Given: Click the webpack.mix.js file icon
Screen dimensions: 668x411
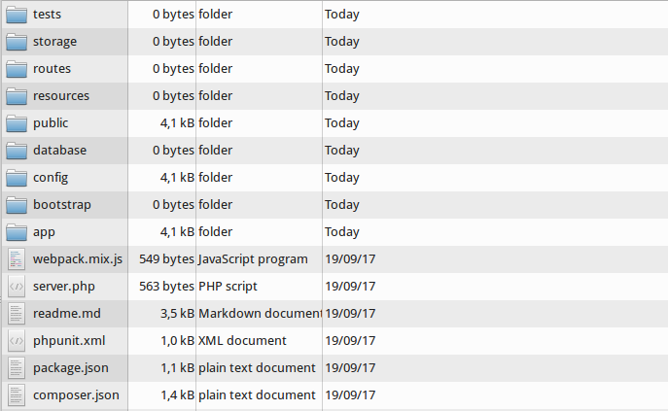Looking at the screenshot, I should tap(17, 259).
